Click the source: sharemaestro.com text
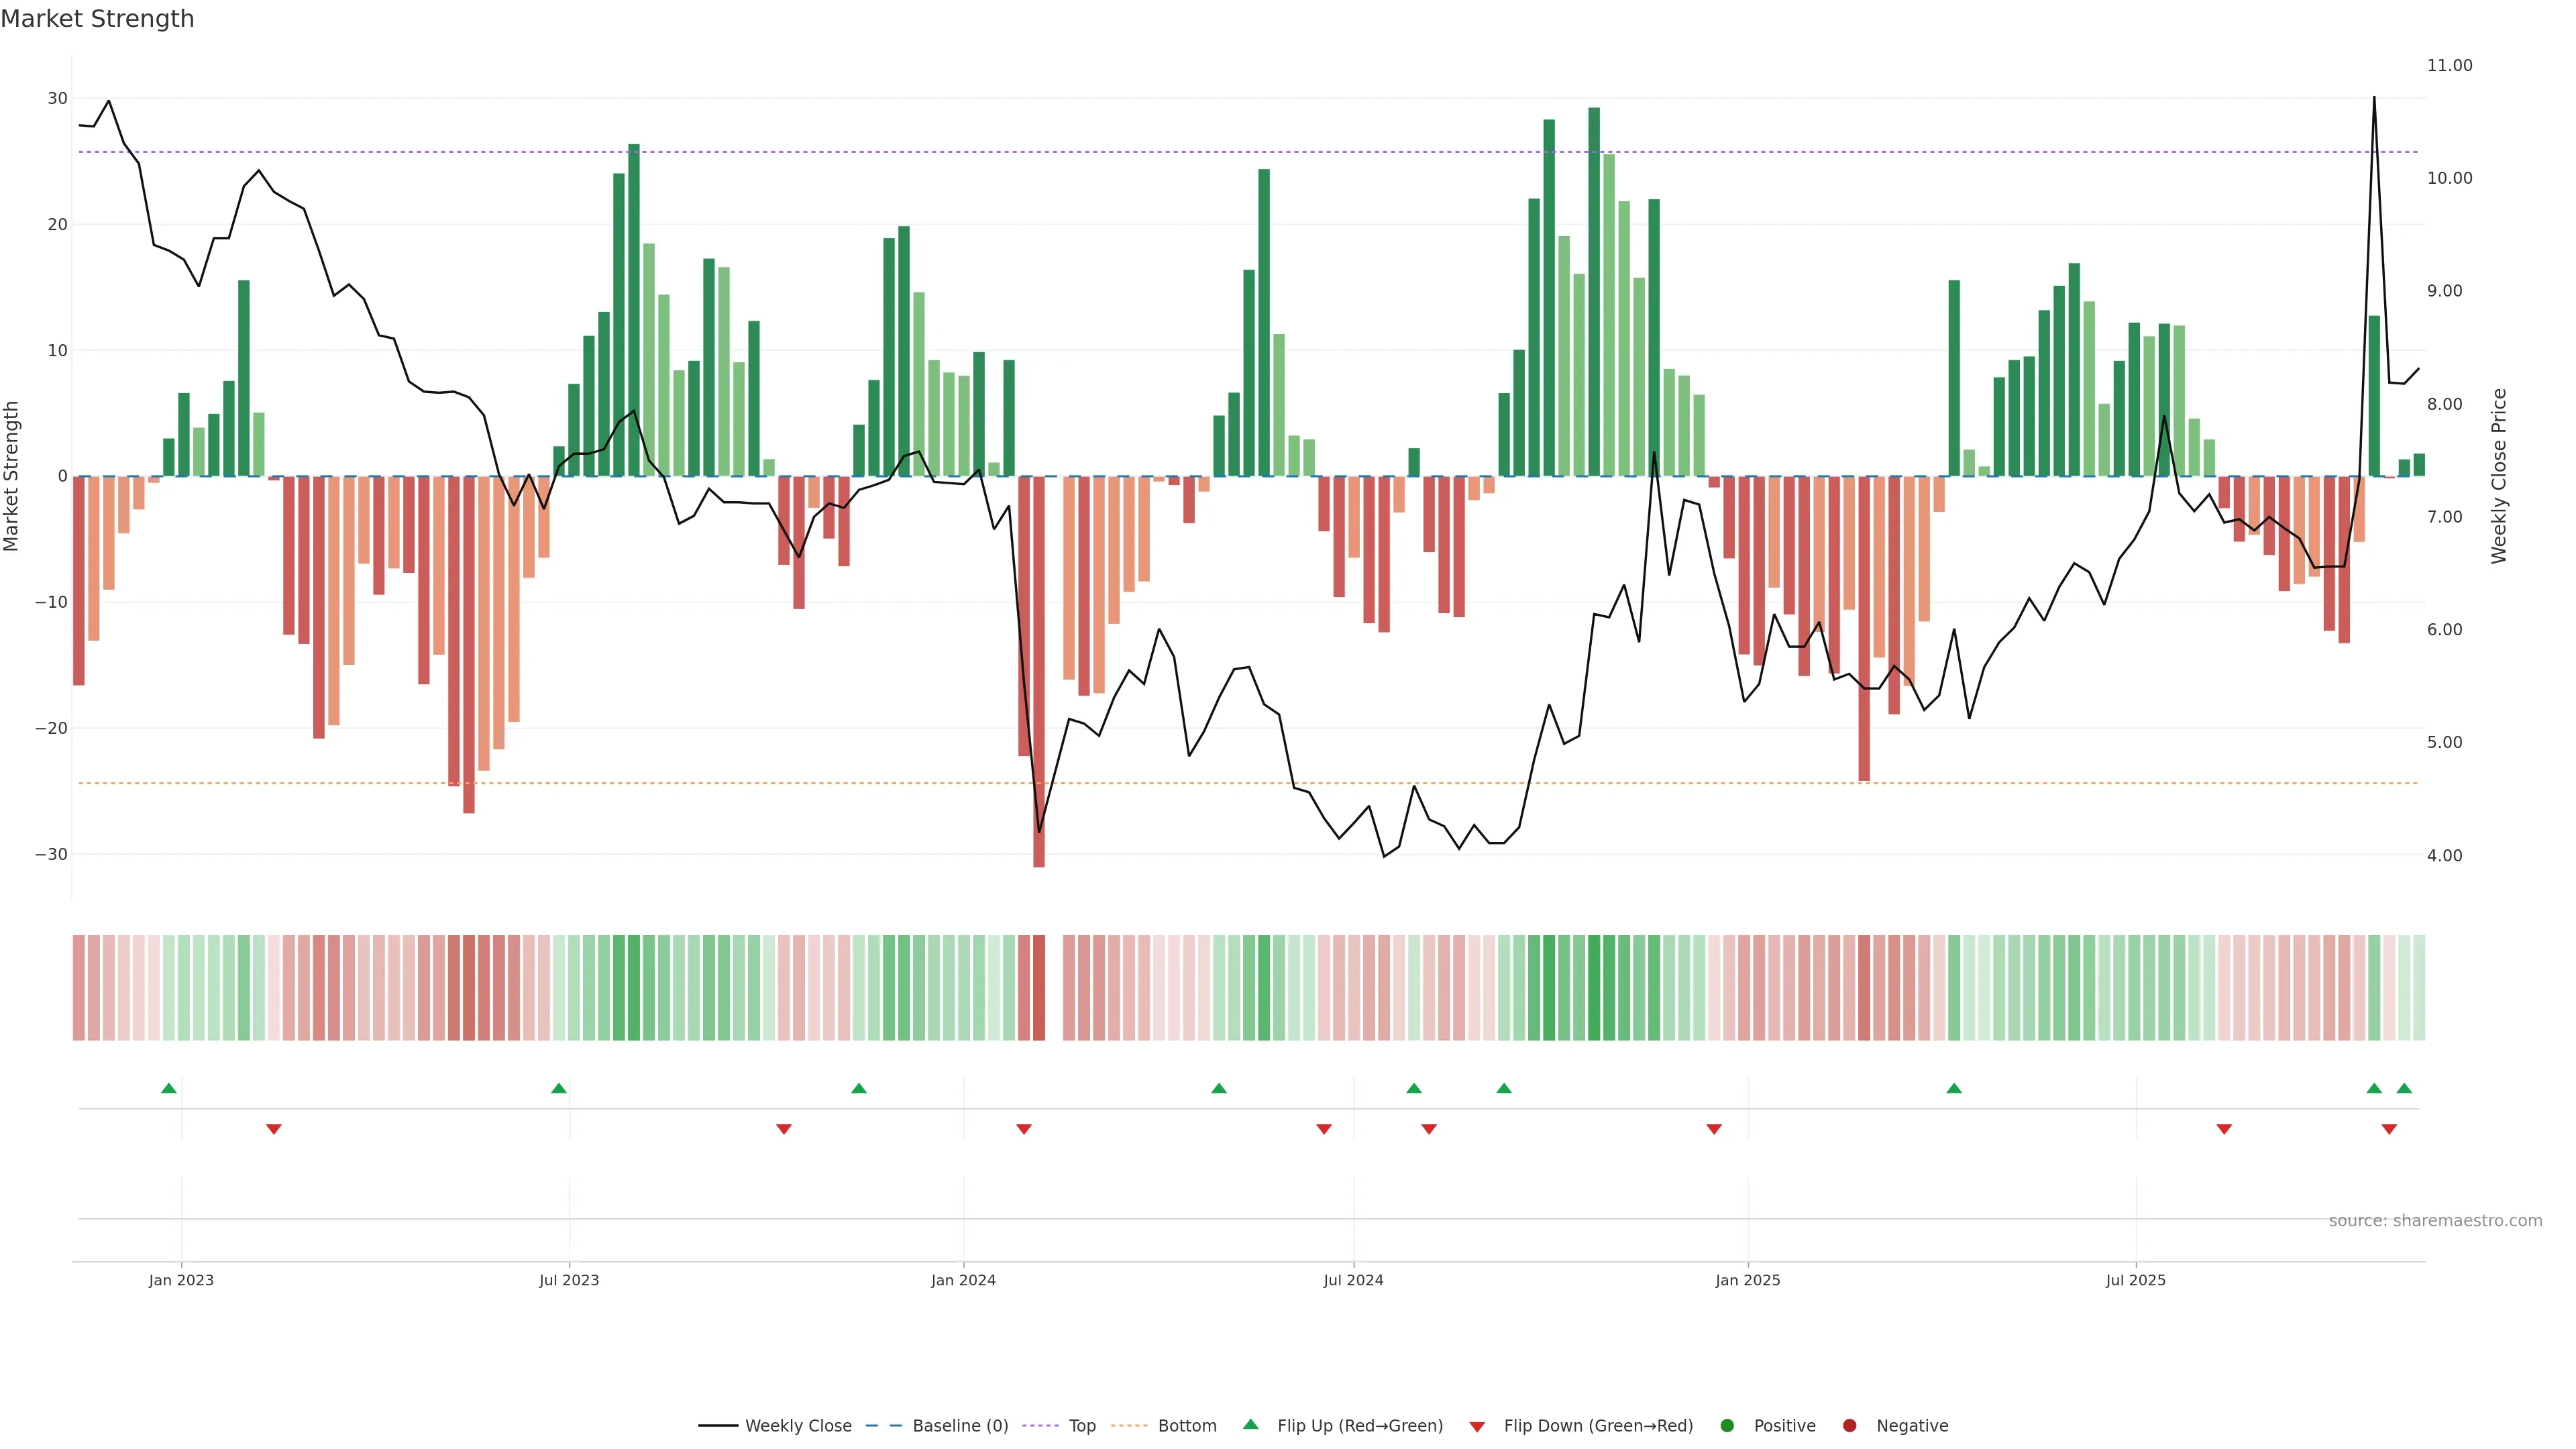 pos(2435,1220)
